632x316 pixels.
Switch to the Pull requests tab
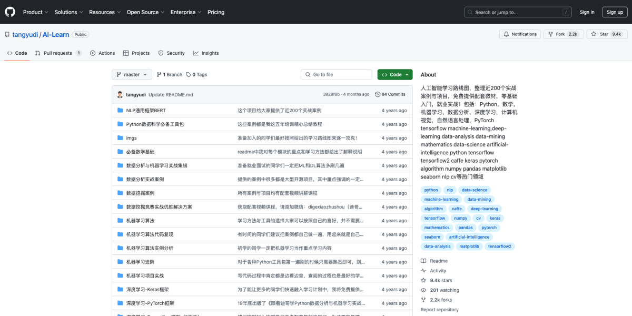click(x=58, y=53)
